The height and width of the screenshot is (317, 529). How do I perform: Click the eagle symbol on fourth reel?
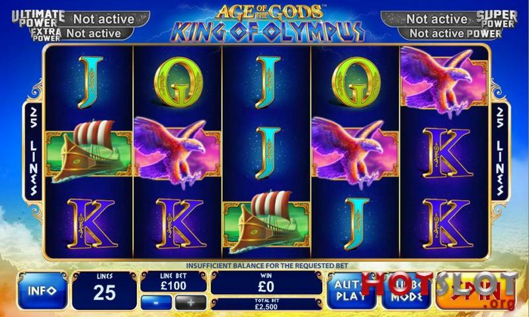(355, 153)
